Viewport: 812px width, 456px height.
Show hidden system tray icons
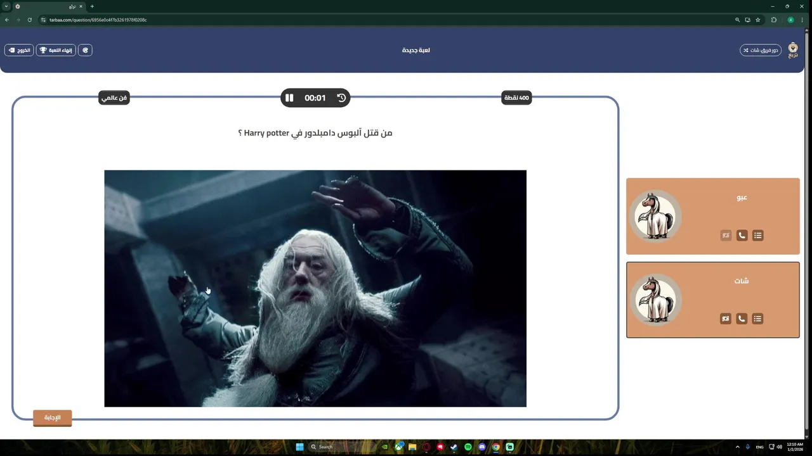(x=737, y=446)
